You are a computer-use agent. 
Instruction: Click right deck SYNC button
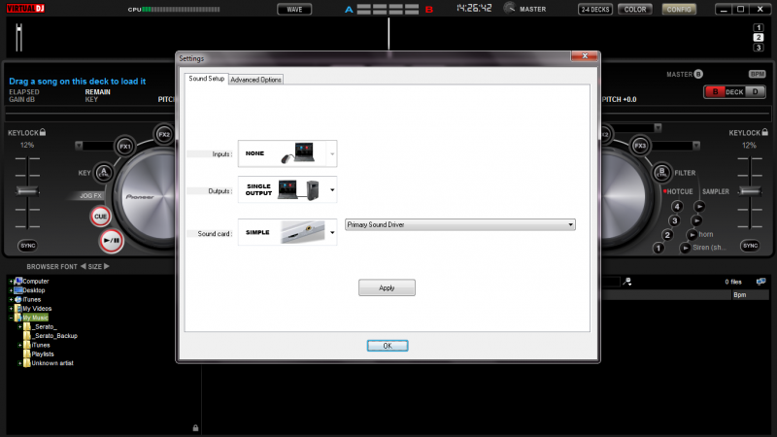point(750,246)
